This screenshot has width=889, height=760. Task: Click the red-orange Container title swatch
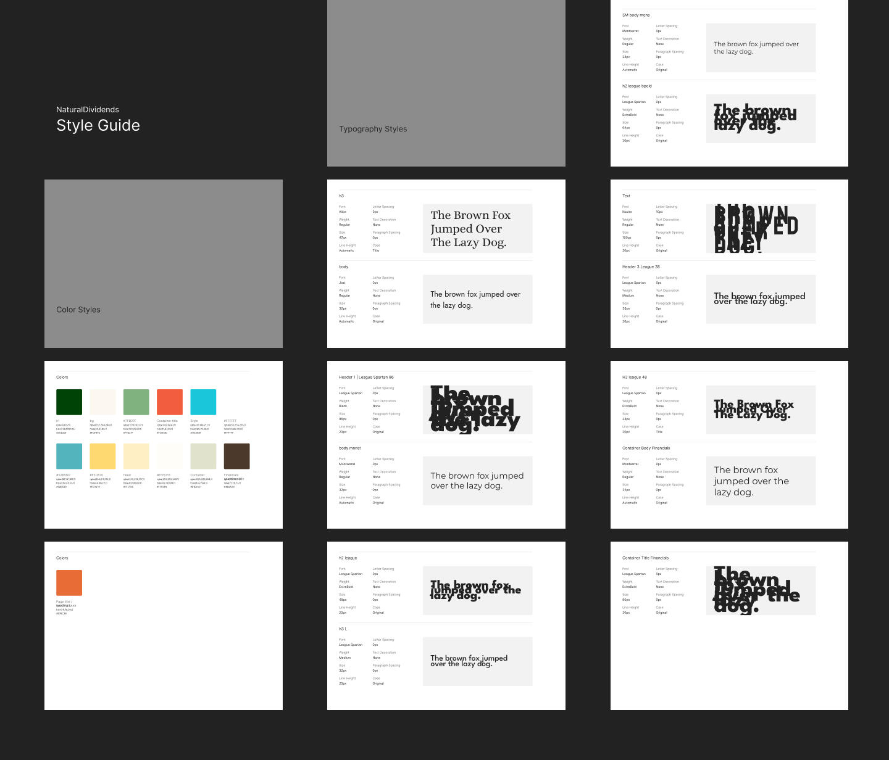point(170,402)
